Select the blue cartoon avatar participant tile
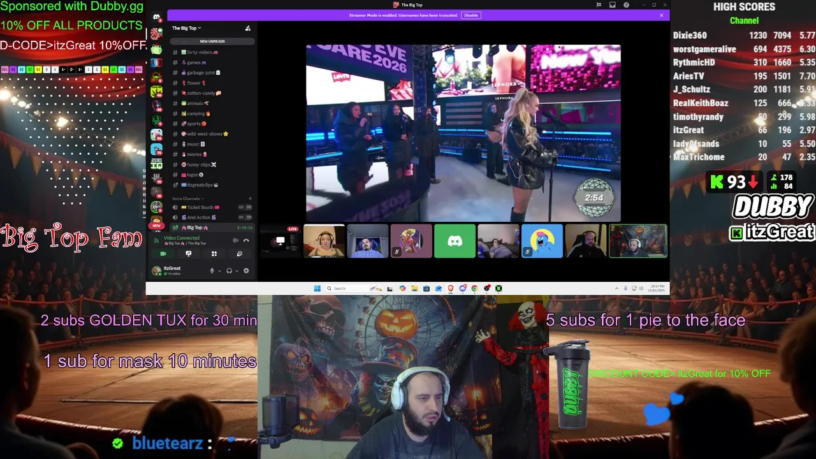 542,241
